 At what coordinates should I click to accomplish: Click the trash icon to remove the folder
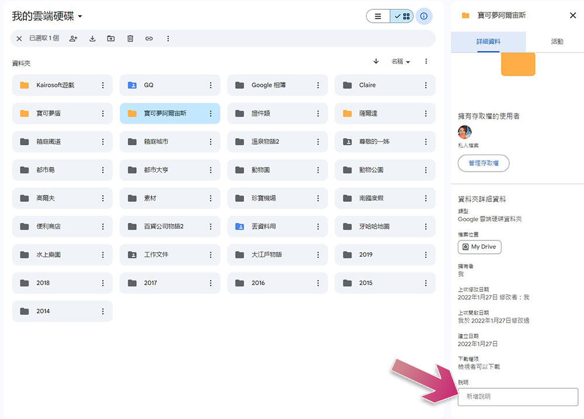pos(130,39)
